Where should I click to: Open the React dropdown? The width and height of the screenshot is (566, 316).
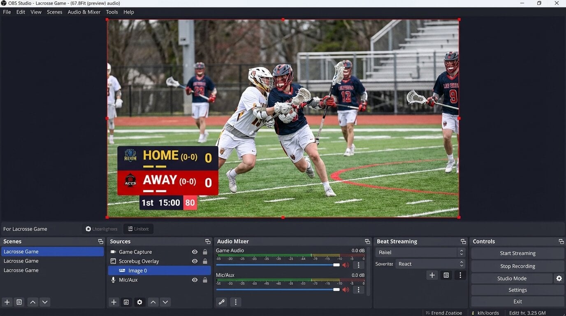pyautogui.click(x=461, y=264)
